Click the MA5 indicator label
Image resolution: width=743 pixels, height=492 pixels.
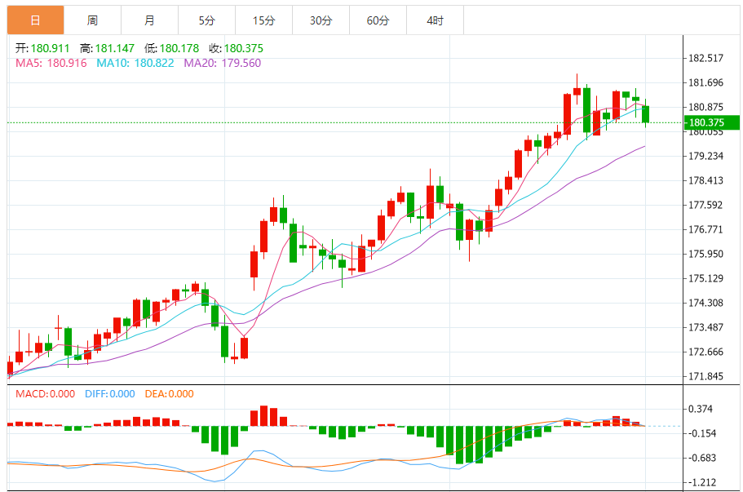51,63
